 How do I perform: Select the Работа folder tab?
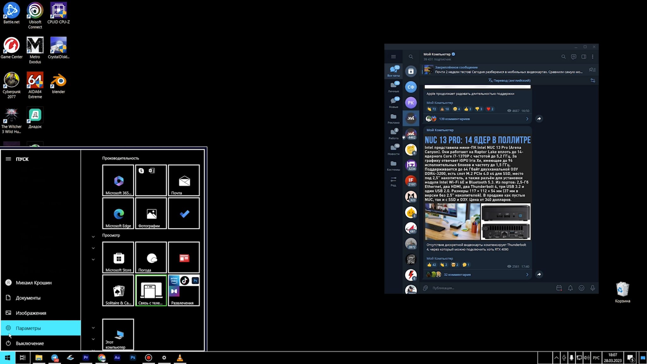coord(394,134)
